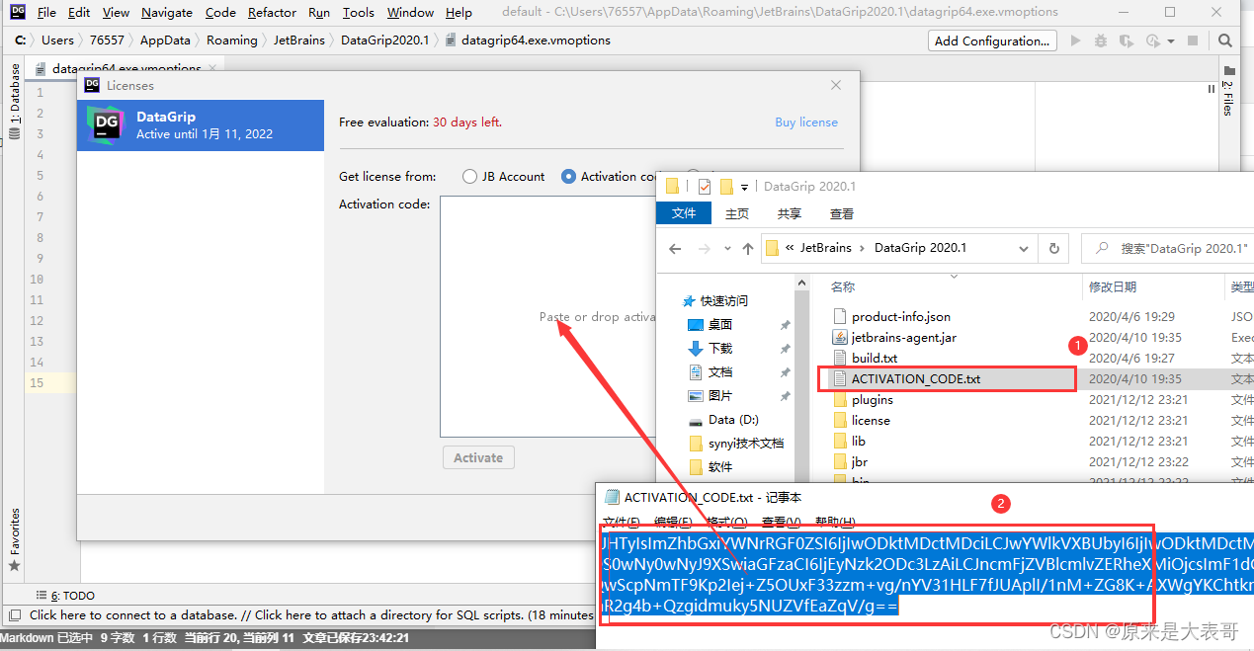Open Explorer 主页 ribbon tab

(x=737, y=213)
